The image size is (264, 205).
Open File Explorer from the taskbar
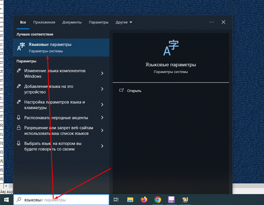(x=130, y=200)
